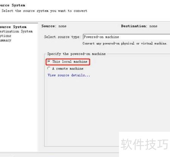170x157 pixels.
Task: Go to Summary step in sidebar
Action: 6,40
